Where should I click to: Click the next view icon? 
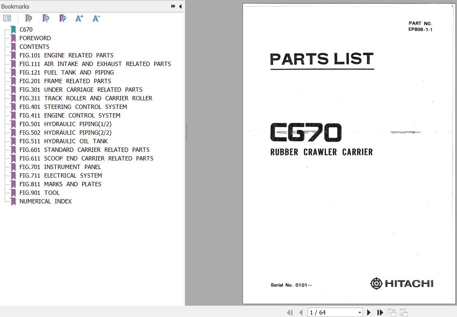[404, 312]
